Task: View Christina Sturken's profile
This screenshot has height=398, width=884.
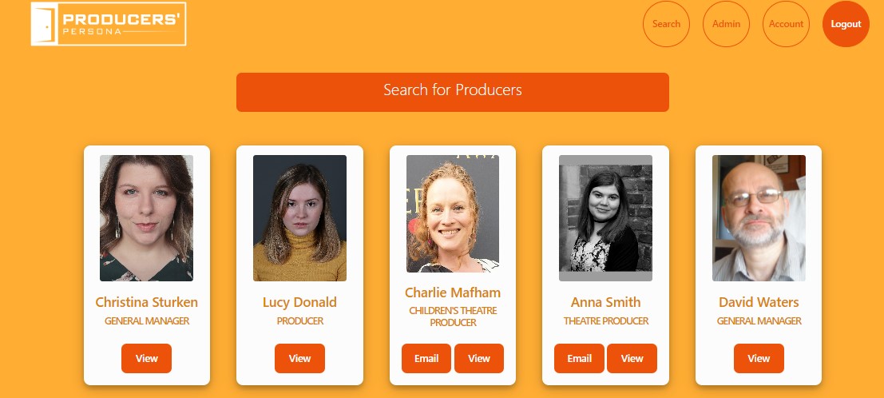Action: tap(147, 359)
